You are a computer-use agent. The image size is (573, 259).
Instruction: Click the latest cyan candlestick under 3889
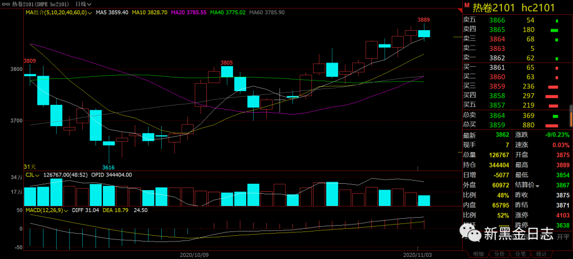coord(424,33)
